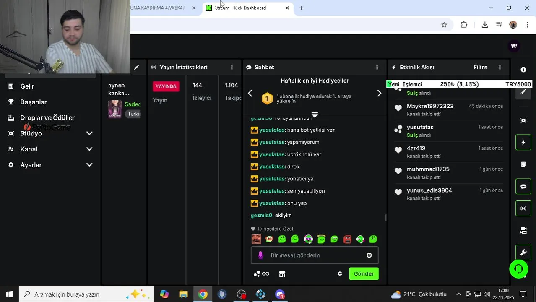This screenshot has width=536, height=302.
Task: Open chat settings gear icon
Action: 340,274
